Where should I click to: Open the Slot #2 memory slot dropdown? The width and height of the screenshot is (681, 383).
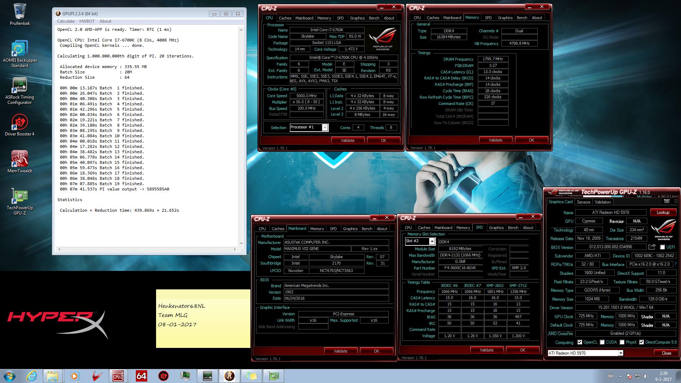[420, 241]
